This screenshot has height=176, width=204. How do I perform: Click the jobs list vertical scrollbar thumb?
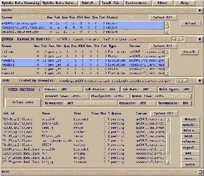pyautogui.click(x=168, y=143)
